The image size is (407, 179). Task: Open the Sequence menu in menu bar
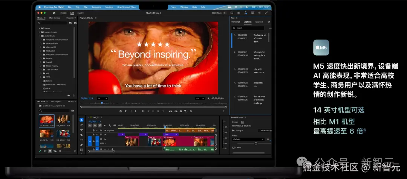pos(96,7)
